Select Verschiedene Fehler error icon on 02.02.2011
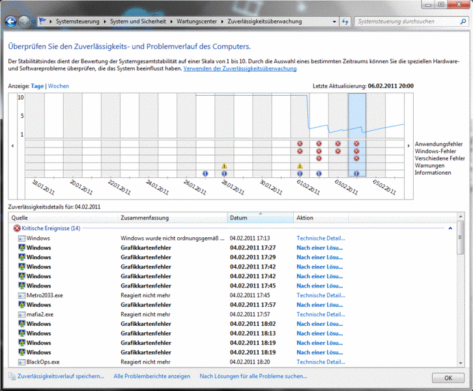 319,158
